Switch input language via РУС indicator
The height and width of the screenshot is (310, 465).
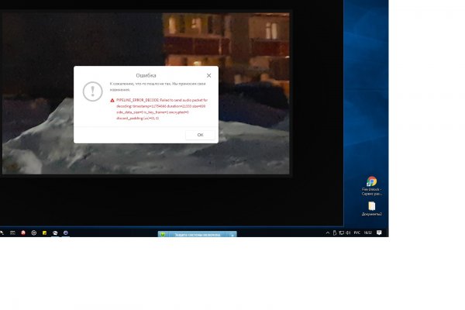(x=356, y=232)
